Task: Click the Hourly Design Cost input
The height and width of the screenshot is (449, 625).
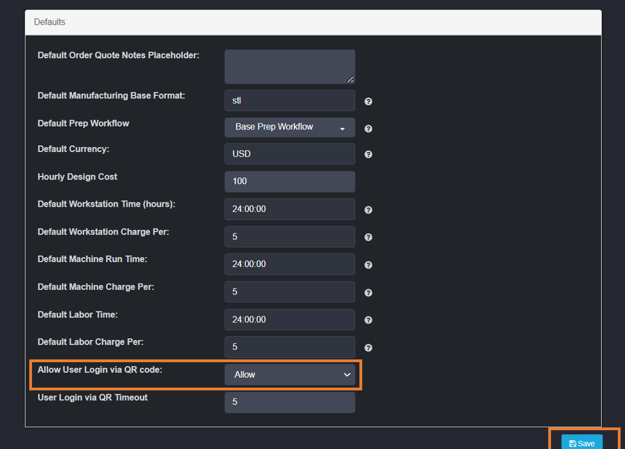Action: (x=289, y=181)
